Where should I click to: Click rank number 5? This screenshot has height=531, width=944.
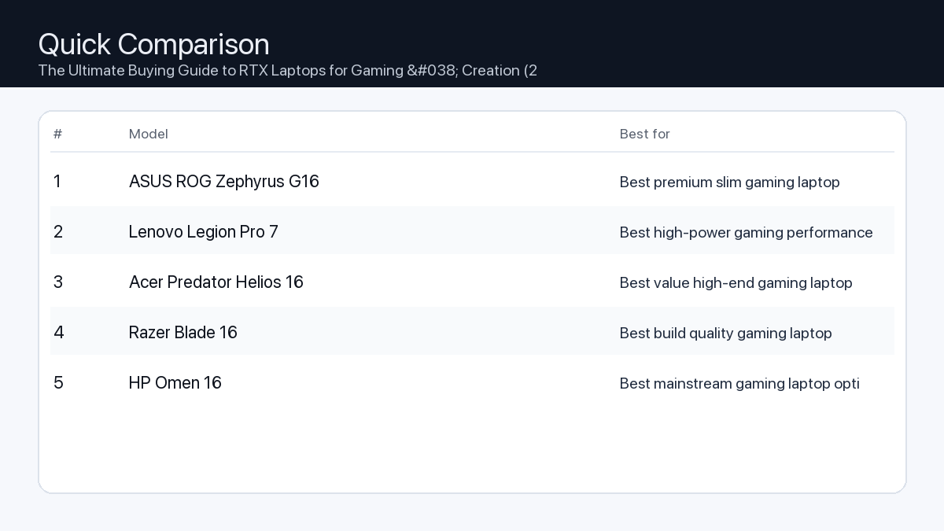[x=58, y=383]
